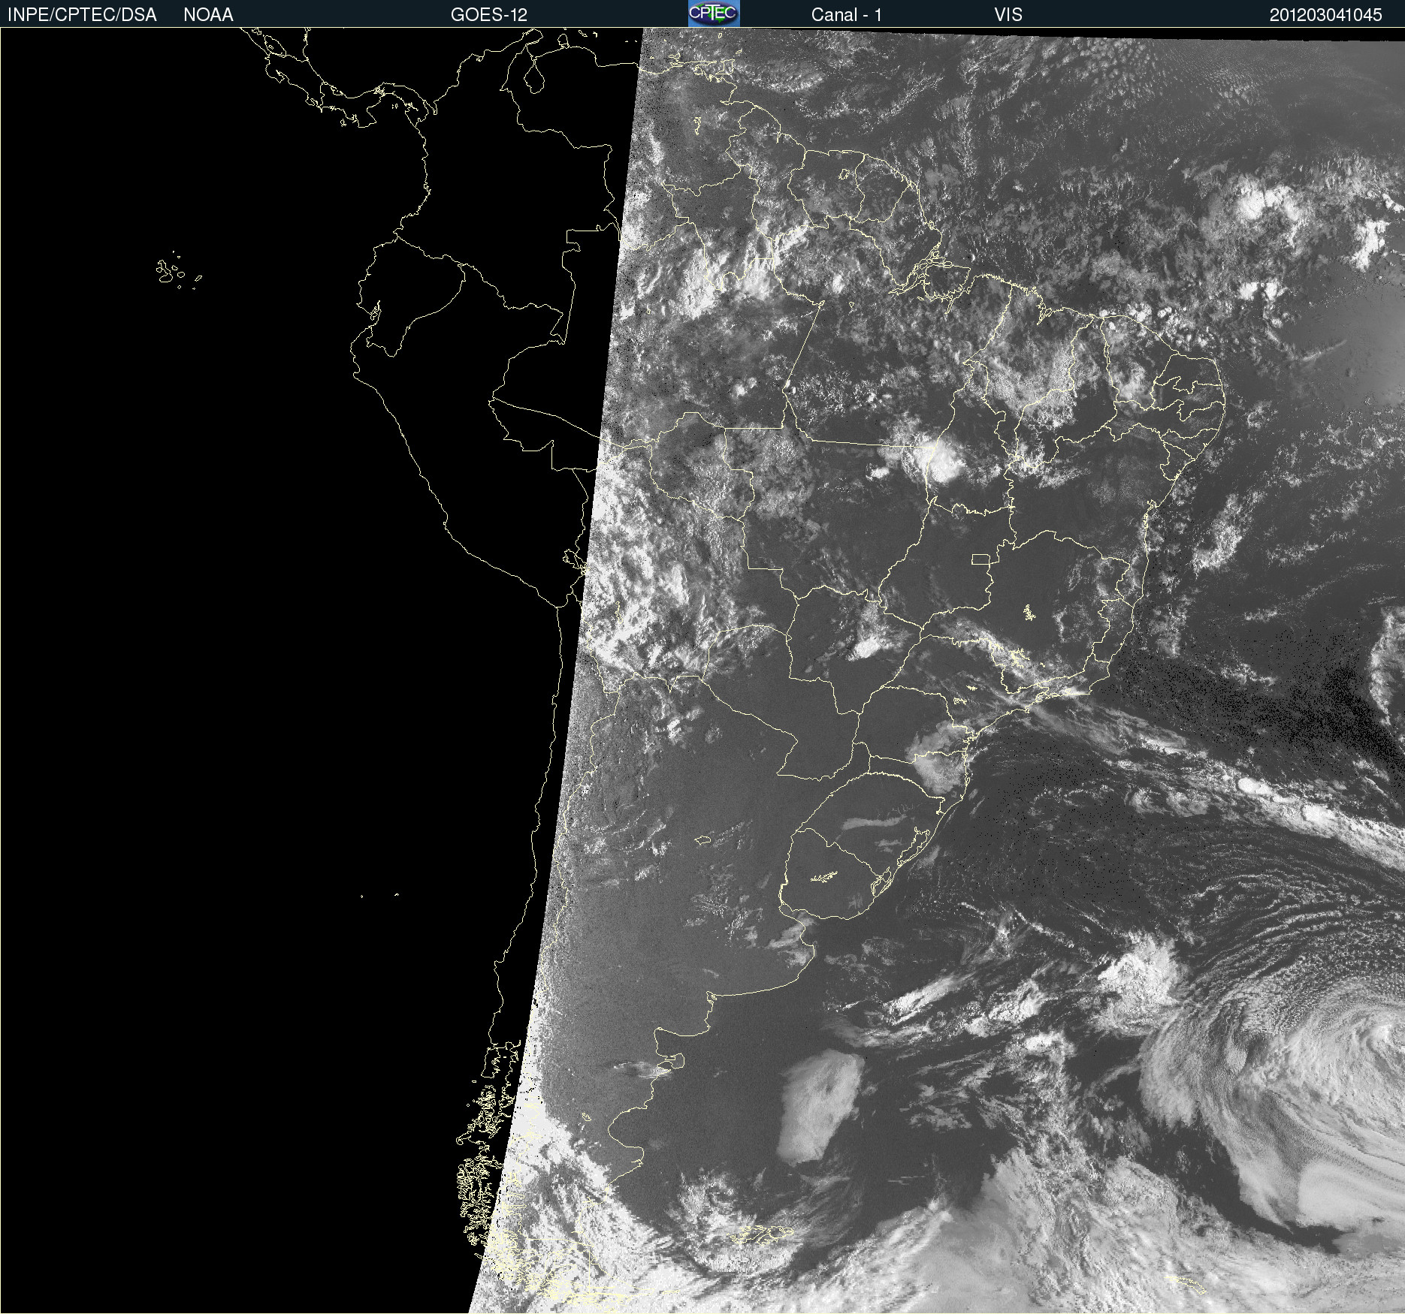The height and width of the screenshot is (1314, 1405).
Task: Click the NOAA label in the header
Action: pos(208,14)
